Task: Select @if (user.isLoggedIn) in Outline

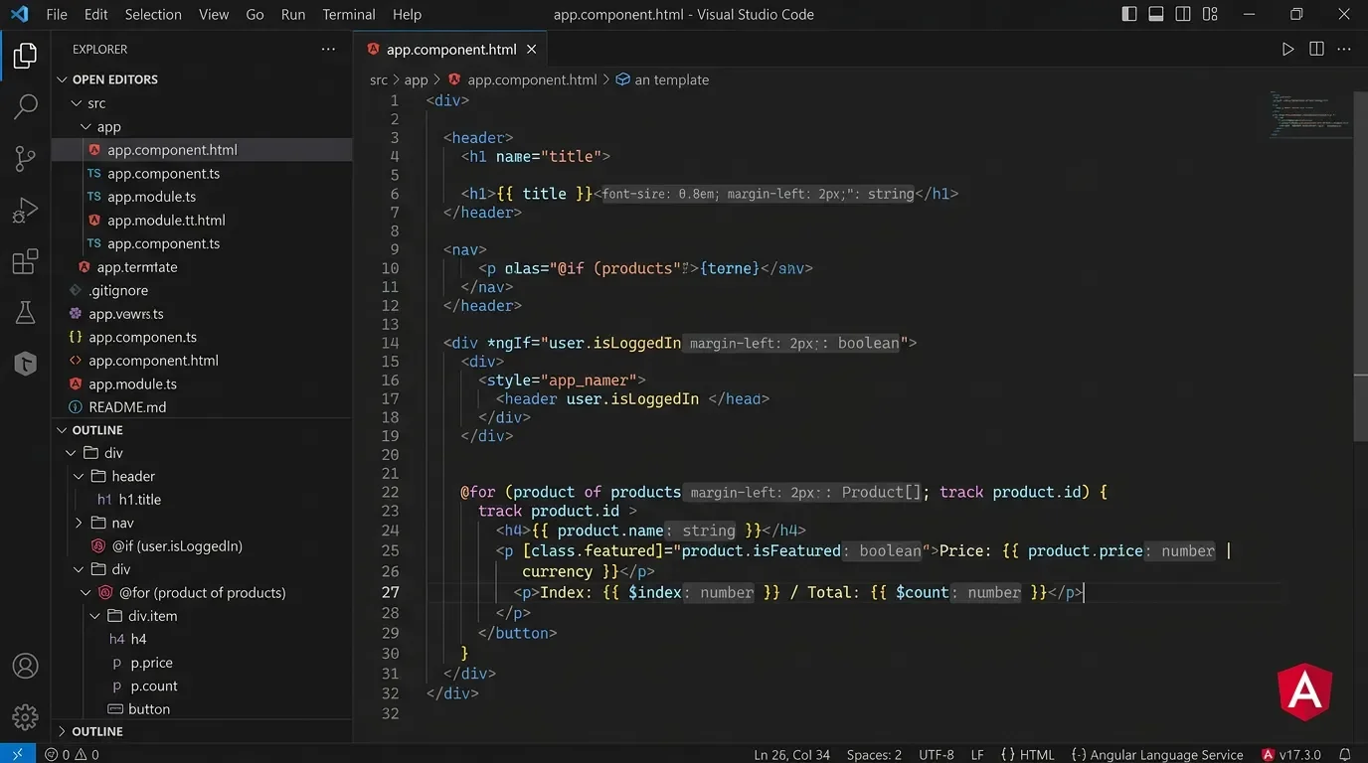Action: (177, 545)
